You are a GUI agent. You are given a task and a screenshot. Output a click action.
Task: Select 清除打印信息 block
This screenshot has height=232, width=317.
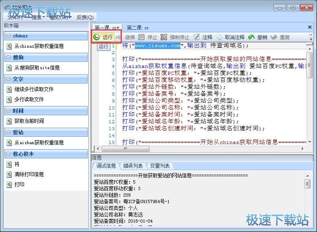pos(29,174)
